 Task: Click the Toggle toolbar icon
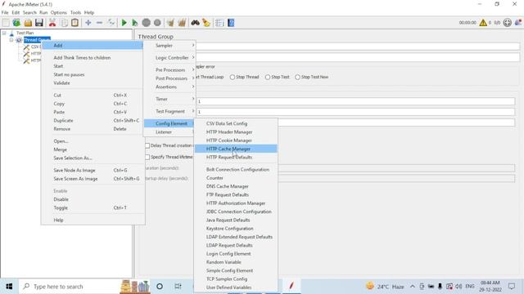coord(111,23)
